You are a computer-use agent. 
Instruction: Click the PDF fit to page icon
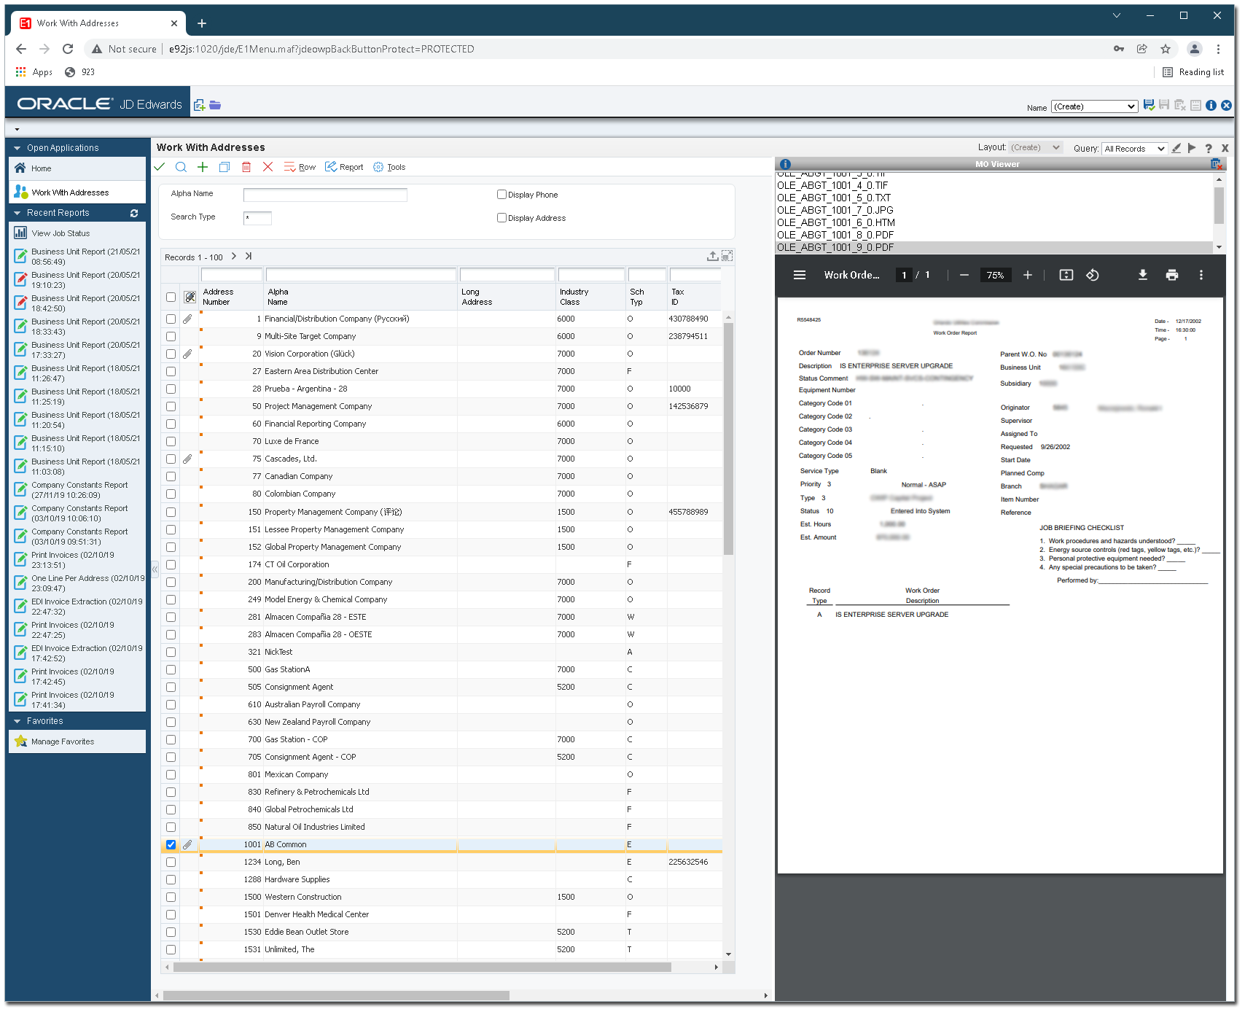[x=1066, y=275]
